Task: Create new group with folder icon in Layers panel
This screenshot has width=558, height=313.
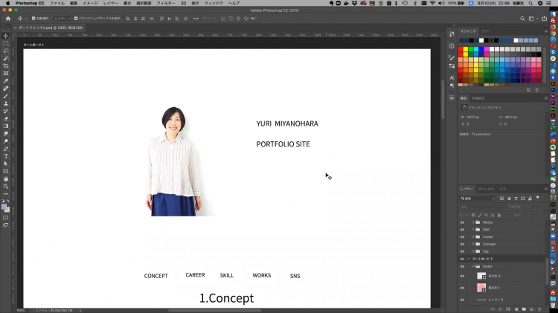Action: 525,308
